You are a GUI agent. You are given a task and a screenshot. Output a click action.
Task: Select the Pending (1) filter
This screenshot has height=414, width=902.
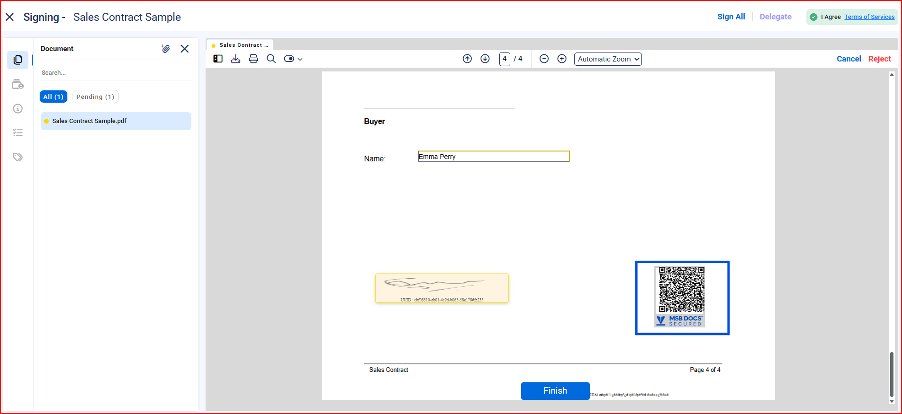pyautogui.click(x=95, y=97)
